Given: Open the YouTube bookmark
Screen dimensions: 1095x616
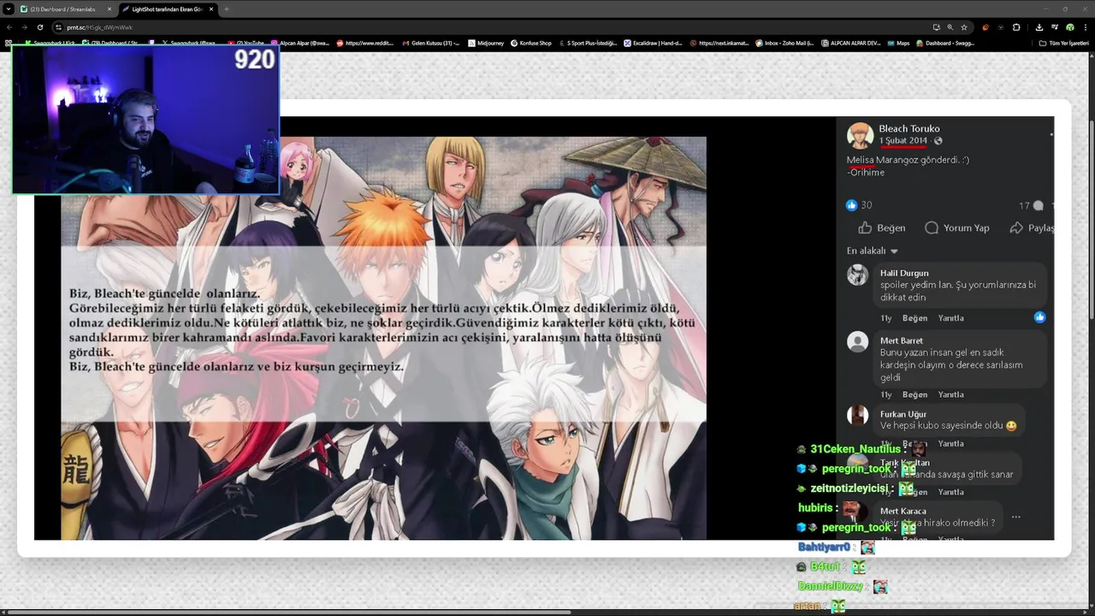Looking at the screenshot, I should pos(246,43).
